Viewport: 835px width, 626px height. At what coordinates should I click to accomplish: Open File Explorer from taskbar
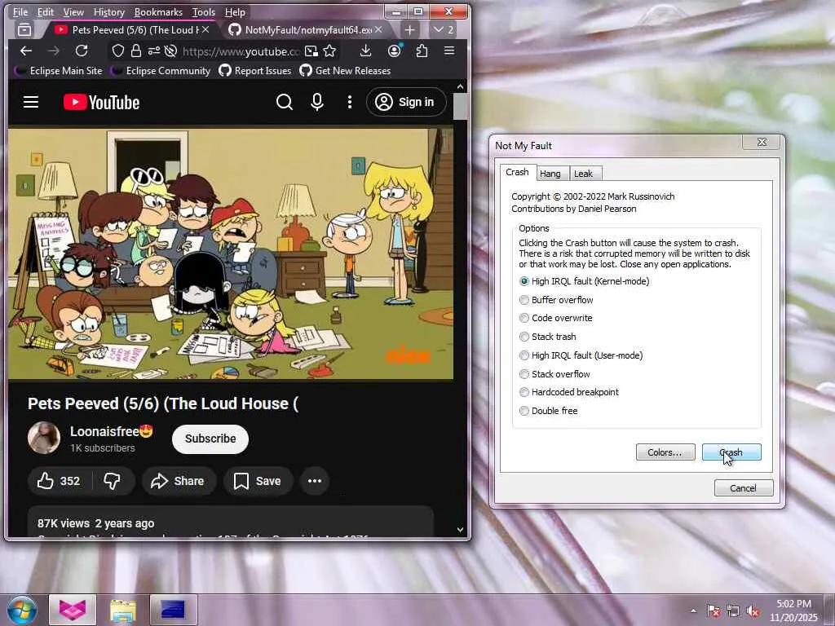(x=123, y=610)
